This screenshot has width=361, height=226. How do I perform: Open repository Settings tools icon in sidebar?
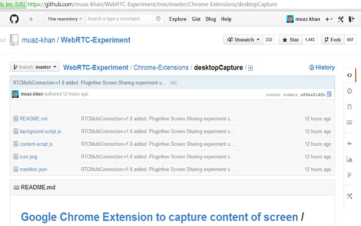(x=350, y=196)
